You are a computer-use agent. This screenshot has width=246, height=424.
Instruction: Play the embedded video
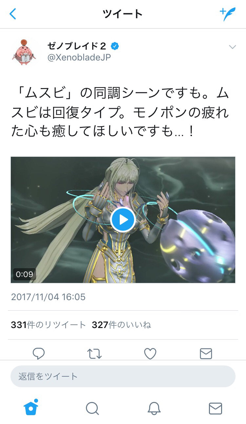coord(123,220)
